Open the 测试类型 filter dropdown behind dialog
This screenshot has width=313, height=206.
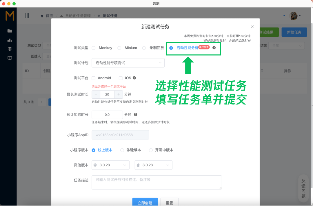[47, 46]
